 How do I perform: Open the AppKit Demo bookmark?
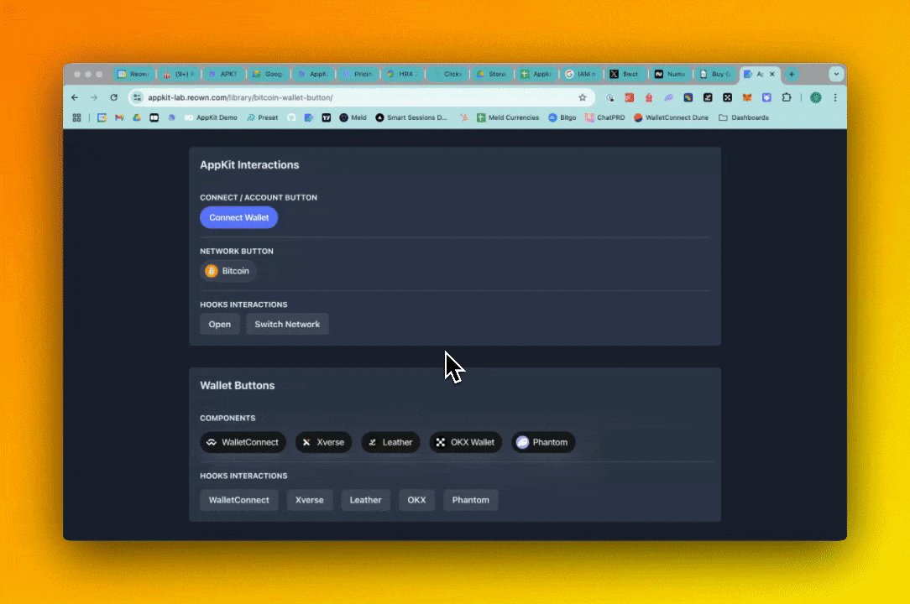point(211,117)
